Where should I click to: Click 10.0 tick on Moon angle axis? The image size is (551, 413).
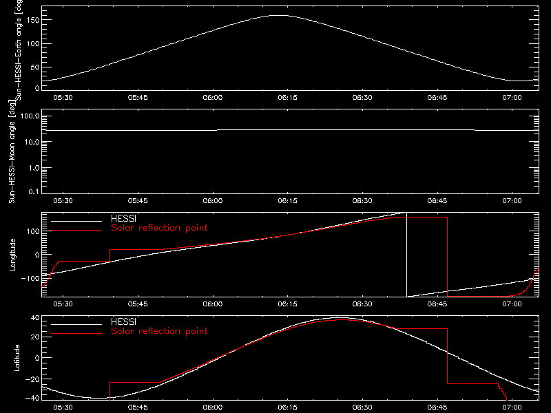point(32,142)
